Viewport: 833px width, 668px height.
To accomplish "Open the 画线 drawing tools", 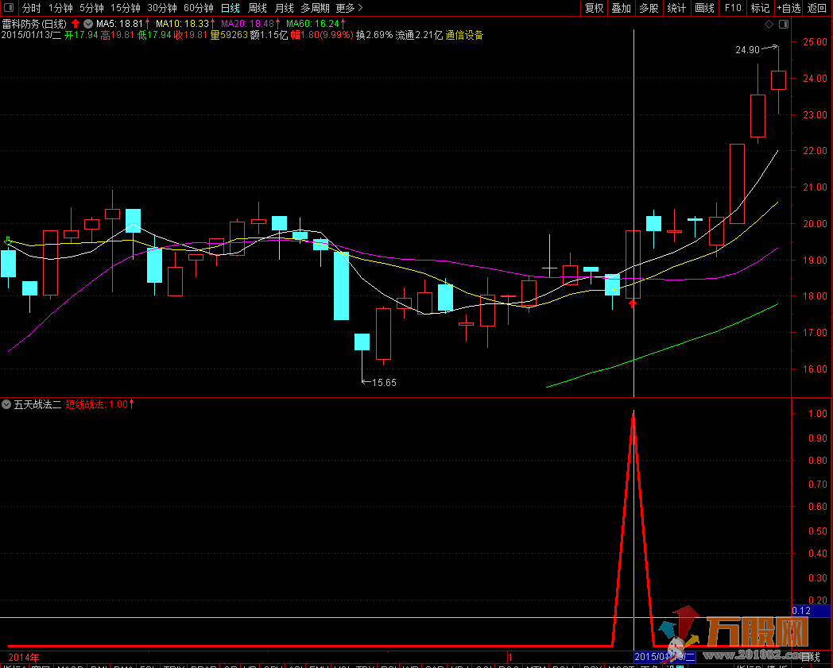I will click(x=704, y=8).
